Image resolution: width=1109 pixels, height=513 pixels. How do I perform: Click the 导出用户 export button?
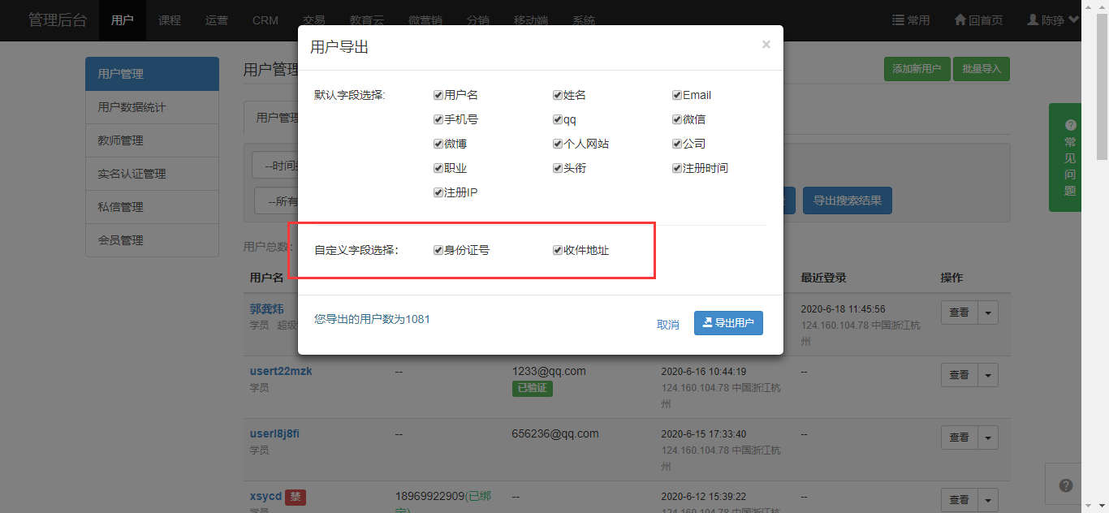pyautogui.click(x=728, y=323)
